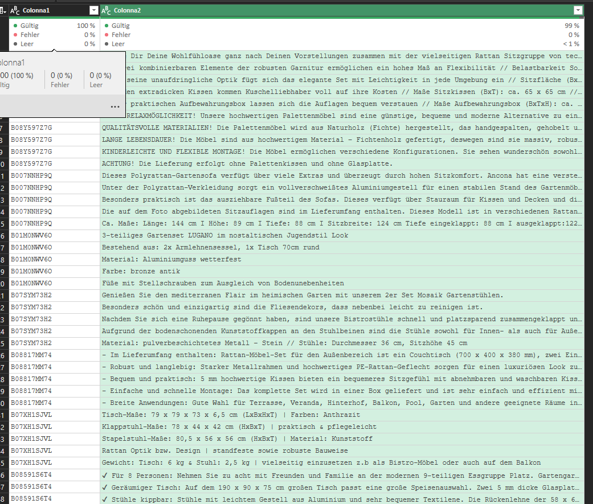Select cell 'KINDERLEICHTE UND FLEXIBLE MONTAGE!'
Screen dimensions: 593x504
tap(342, 152)
